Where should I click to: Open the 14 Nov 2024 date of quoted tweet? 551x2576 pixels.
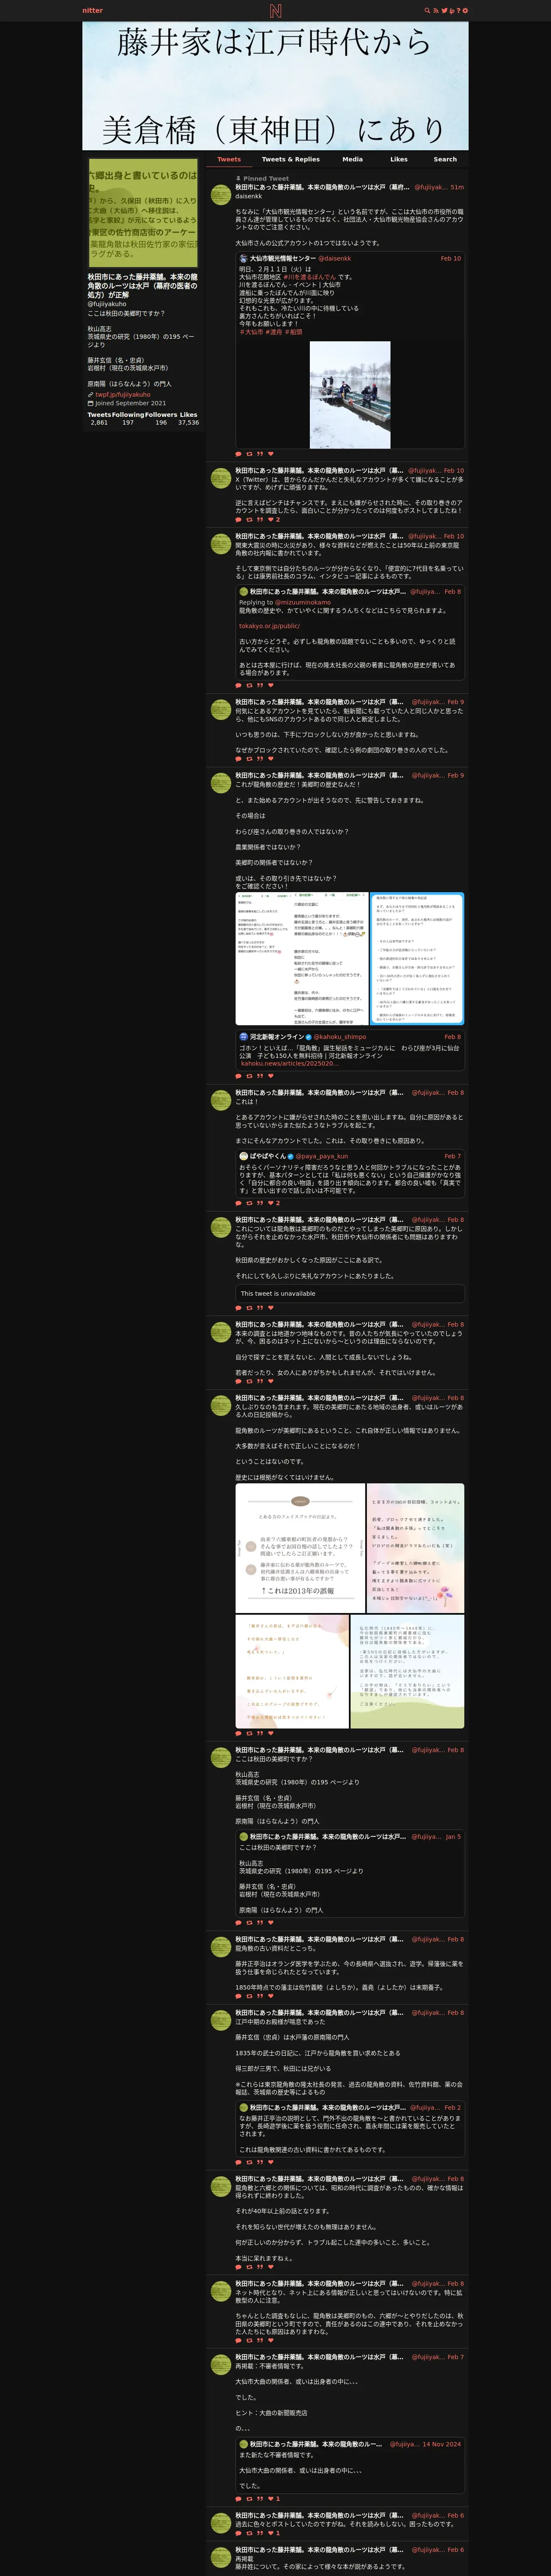pyautogui.click(x=441, y=2444)
